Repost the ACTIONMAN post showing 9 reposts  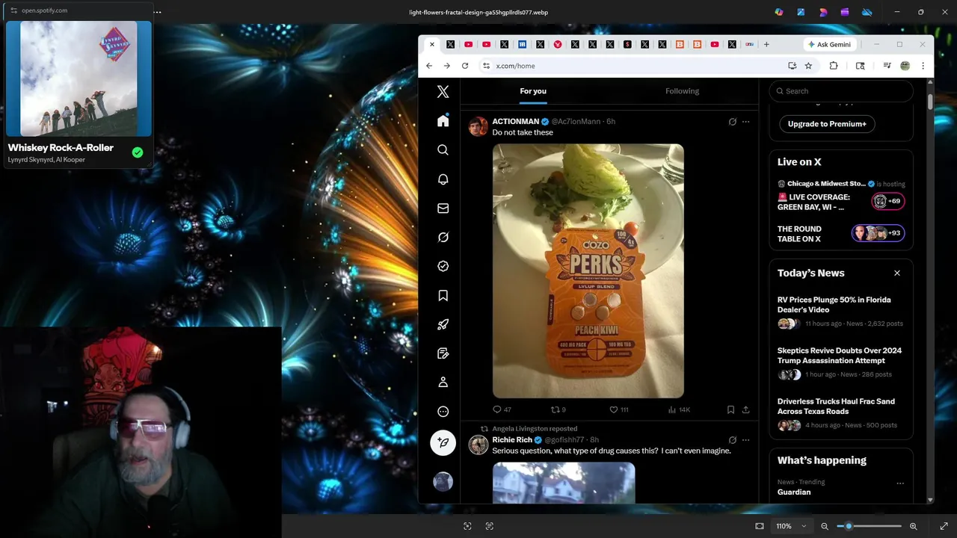(x=558, y=409)
